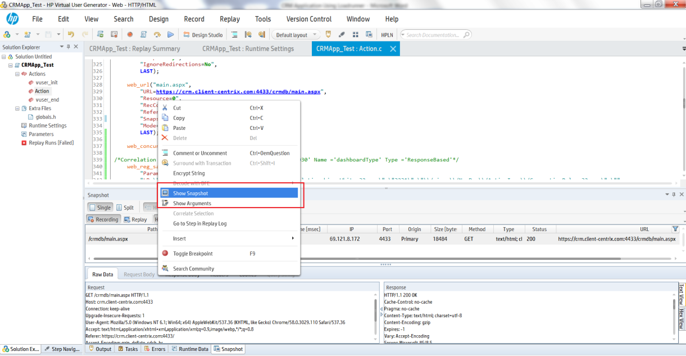Click the add script toolbar icon
This screenshot has height=356, width=686.
(x=27, y=34)
